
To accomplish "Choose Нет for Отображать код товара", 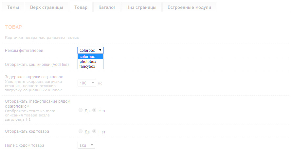I will (94, 131).
